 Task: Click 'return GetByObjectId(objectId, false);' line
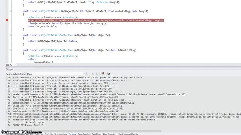point(53,41)
